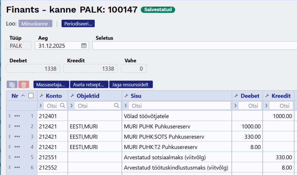Expand chevron next to Deebet search filter
The image size is (297, 175).
(235, 106)
